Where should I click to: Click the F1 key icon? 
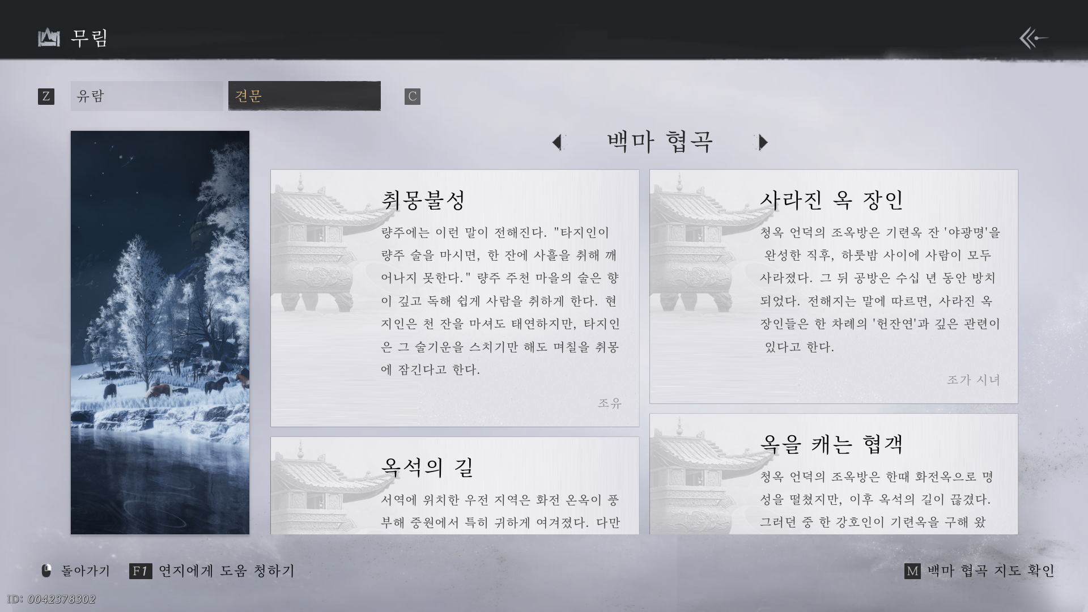pyautogui.click(x=141, y=571)
